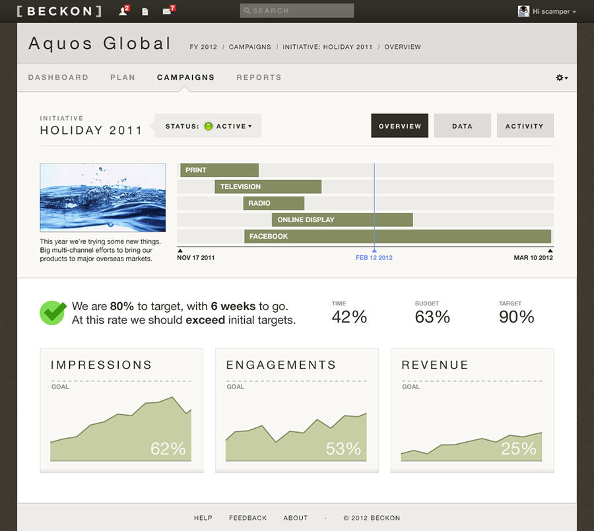Switch to the Plan tab
This screenshot has height=531, width=594.
(x=122, y=77)
